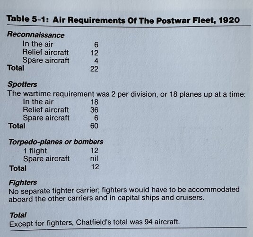Click the Reconnaissance Total value 22
The image size is (253, 237).
94,69
